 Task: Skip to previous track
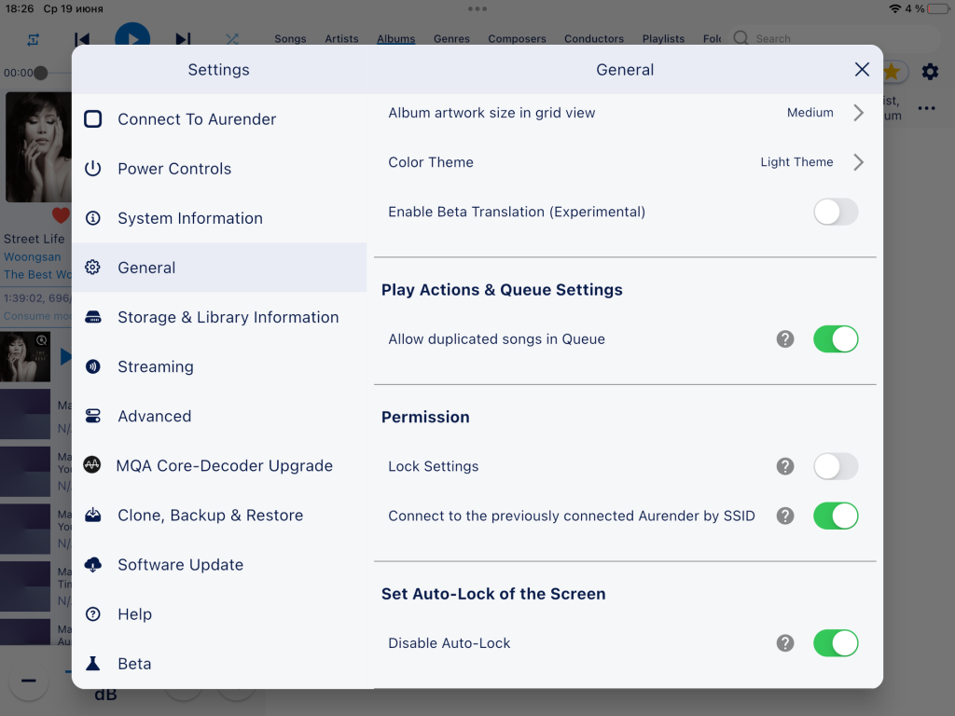[82, 39]
